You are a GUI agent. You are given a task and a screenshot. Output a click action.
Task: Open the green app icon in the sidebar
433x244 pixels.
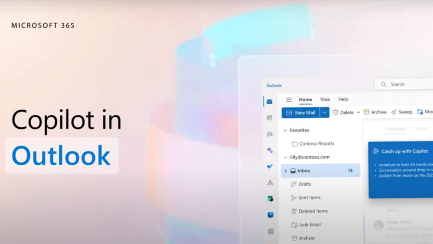270,199
